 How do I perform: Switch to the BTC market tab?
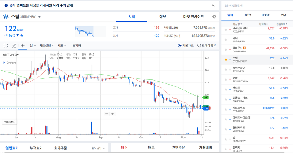[247, 15]
